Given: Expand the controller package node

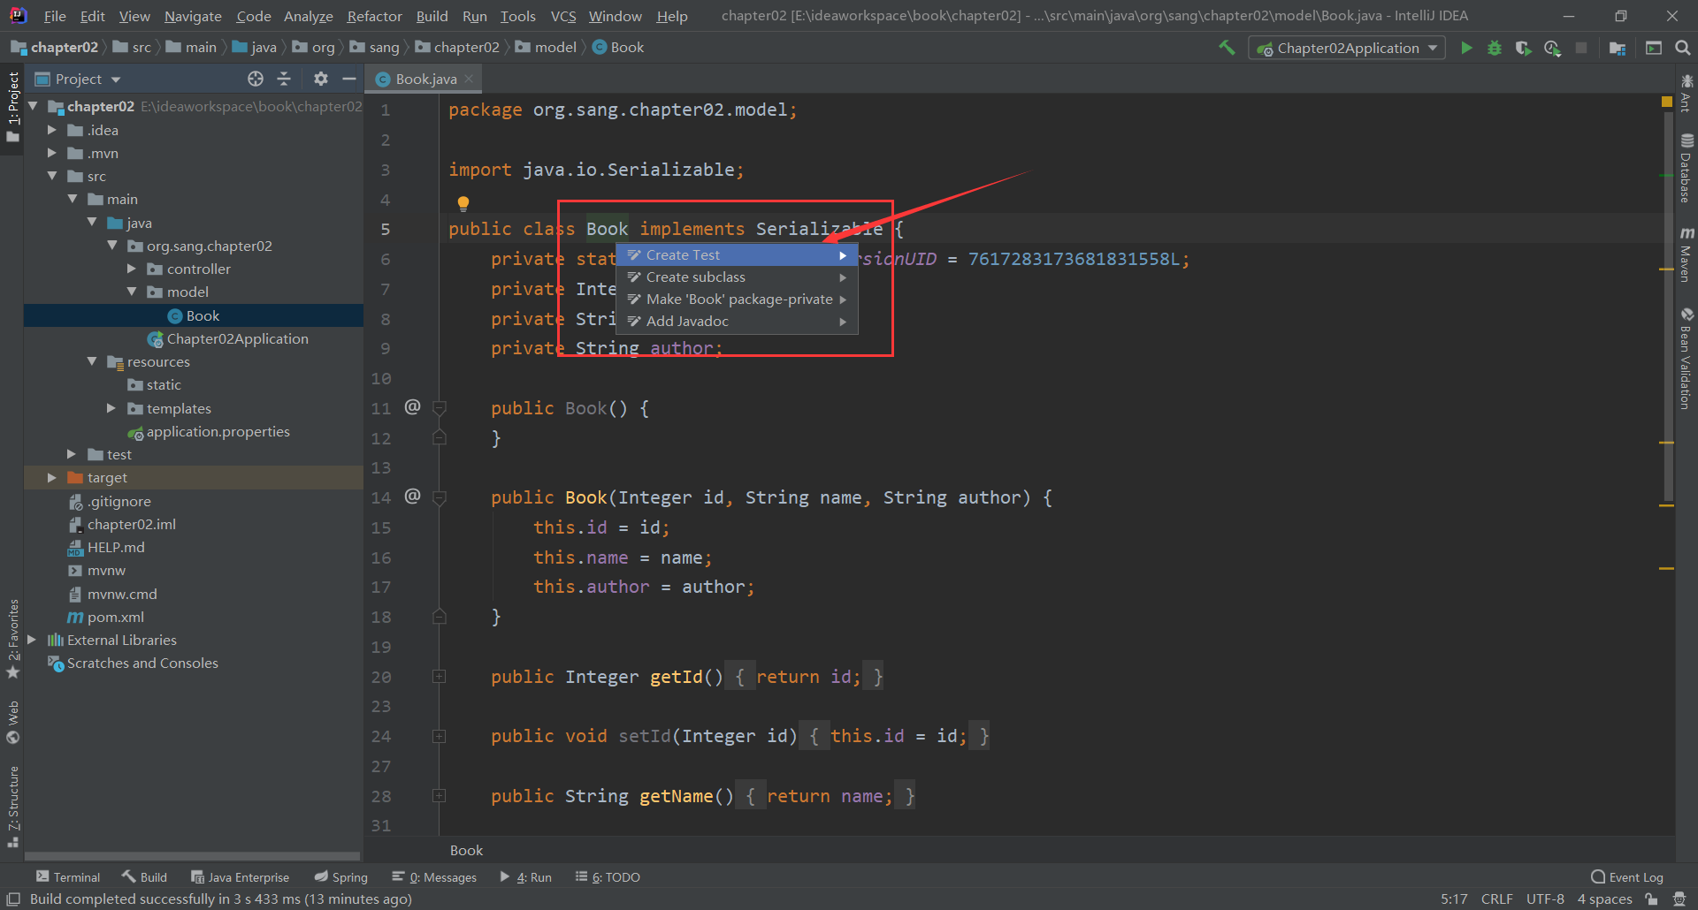Looking at the screenshot, I should pyautogui.click(x=132, y=269).
